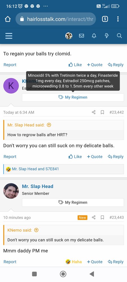Jump to quoted Mr. Slap Head post arrow

pos(49,125)
